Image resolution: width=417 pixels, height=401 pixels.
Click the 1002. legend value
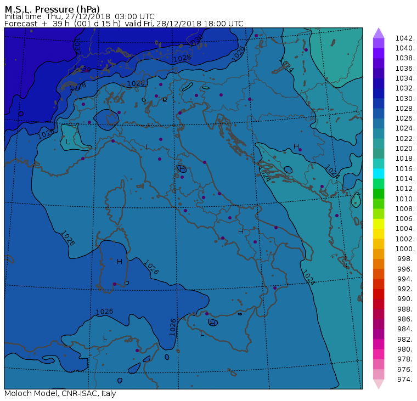(x=405, y=239)
